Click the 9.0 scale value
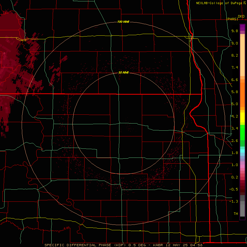 (235, 43)
